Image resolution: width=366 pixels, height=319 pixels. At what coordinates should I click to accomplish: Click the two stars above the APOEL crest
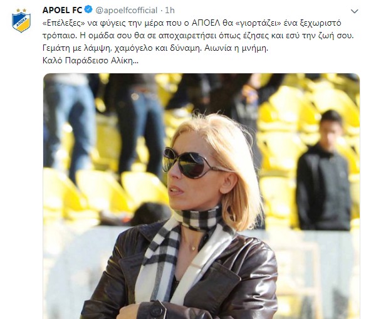coord(21,11)
